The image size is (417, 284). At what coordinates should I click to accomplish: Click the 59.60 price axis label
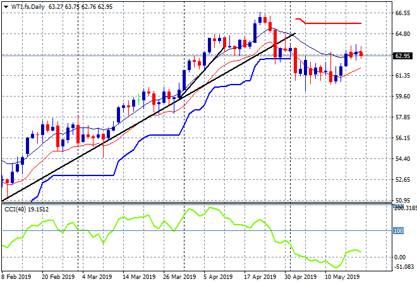(402, 97)
